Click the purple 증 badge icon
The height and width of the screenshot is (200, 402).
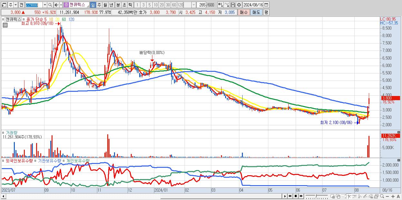(66, 5)
